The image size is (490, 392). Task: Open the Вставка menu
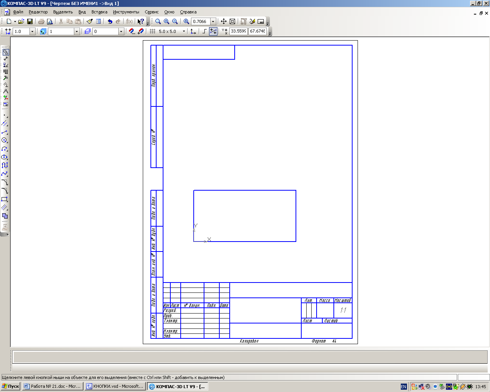99,12
